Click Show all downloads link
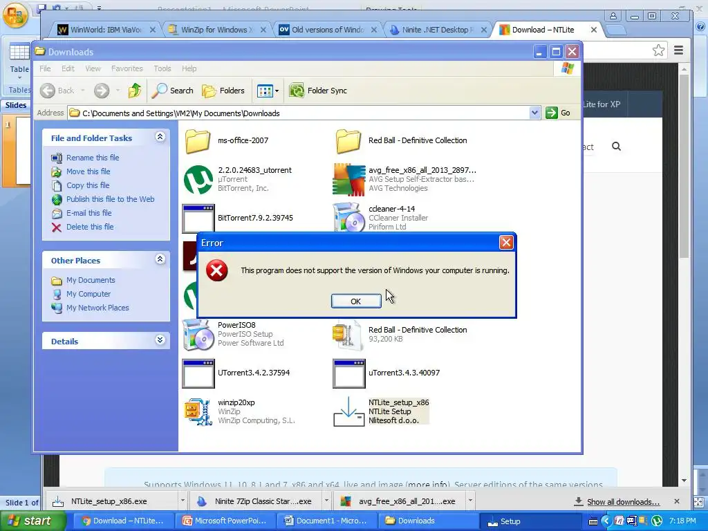708x531 pixels. coord(623,502)
